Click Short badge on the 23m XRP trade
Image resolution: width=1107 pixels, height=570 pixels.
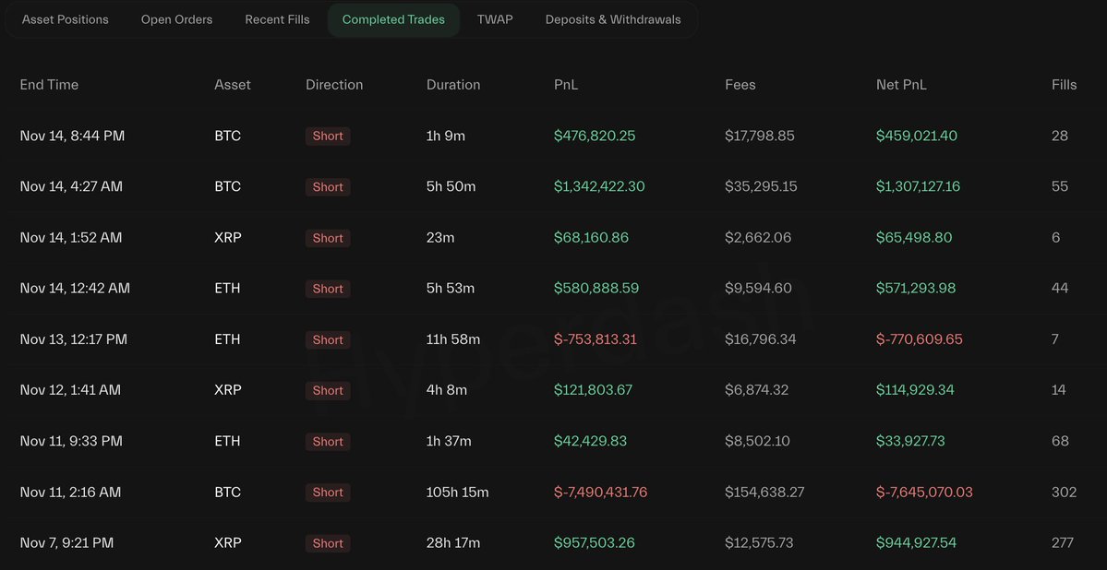[328, 238]
